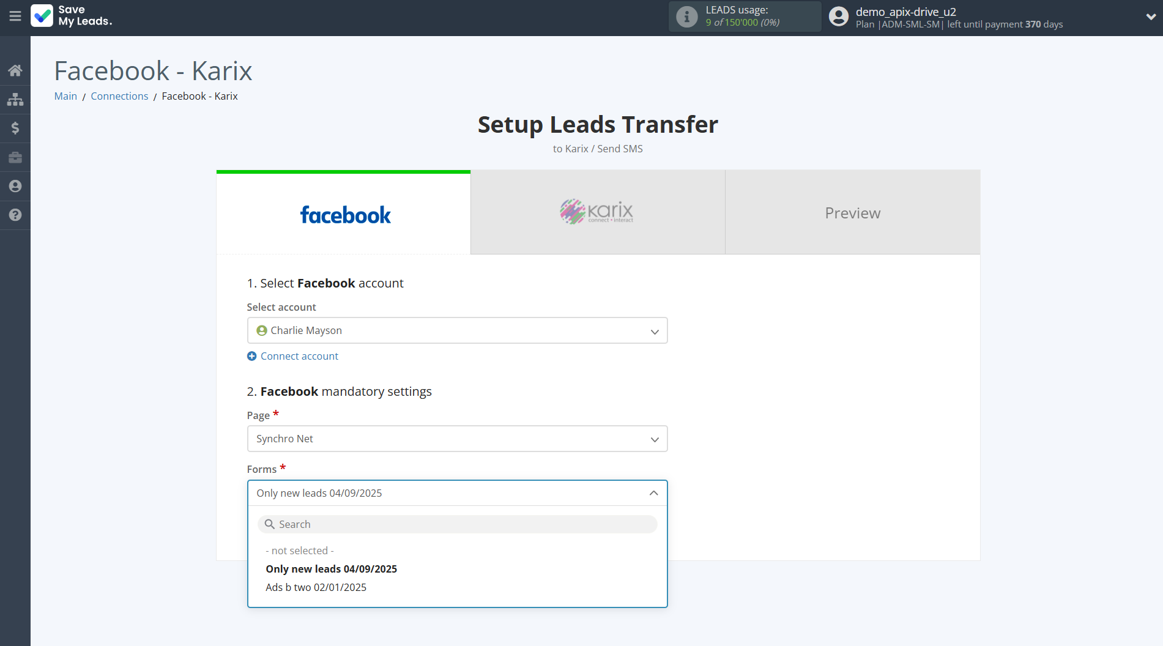Image resolution: width=1163 pixels, height=646 pixels.
Task: Open help via the question mark icon
Action: pos(15,215)
